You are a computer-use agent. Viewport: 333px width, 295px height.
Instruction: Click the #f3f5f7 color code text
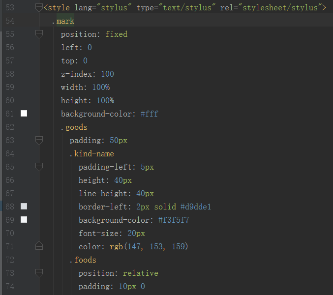click(174, 220)
